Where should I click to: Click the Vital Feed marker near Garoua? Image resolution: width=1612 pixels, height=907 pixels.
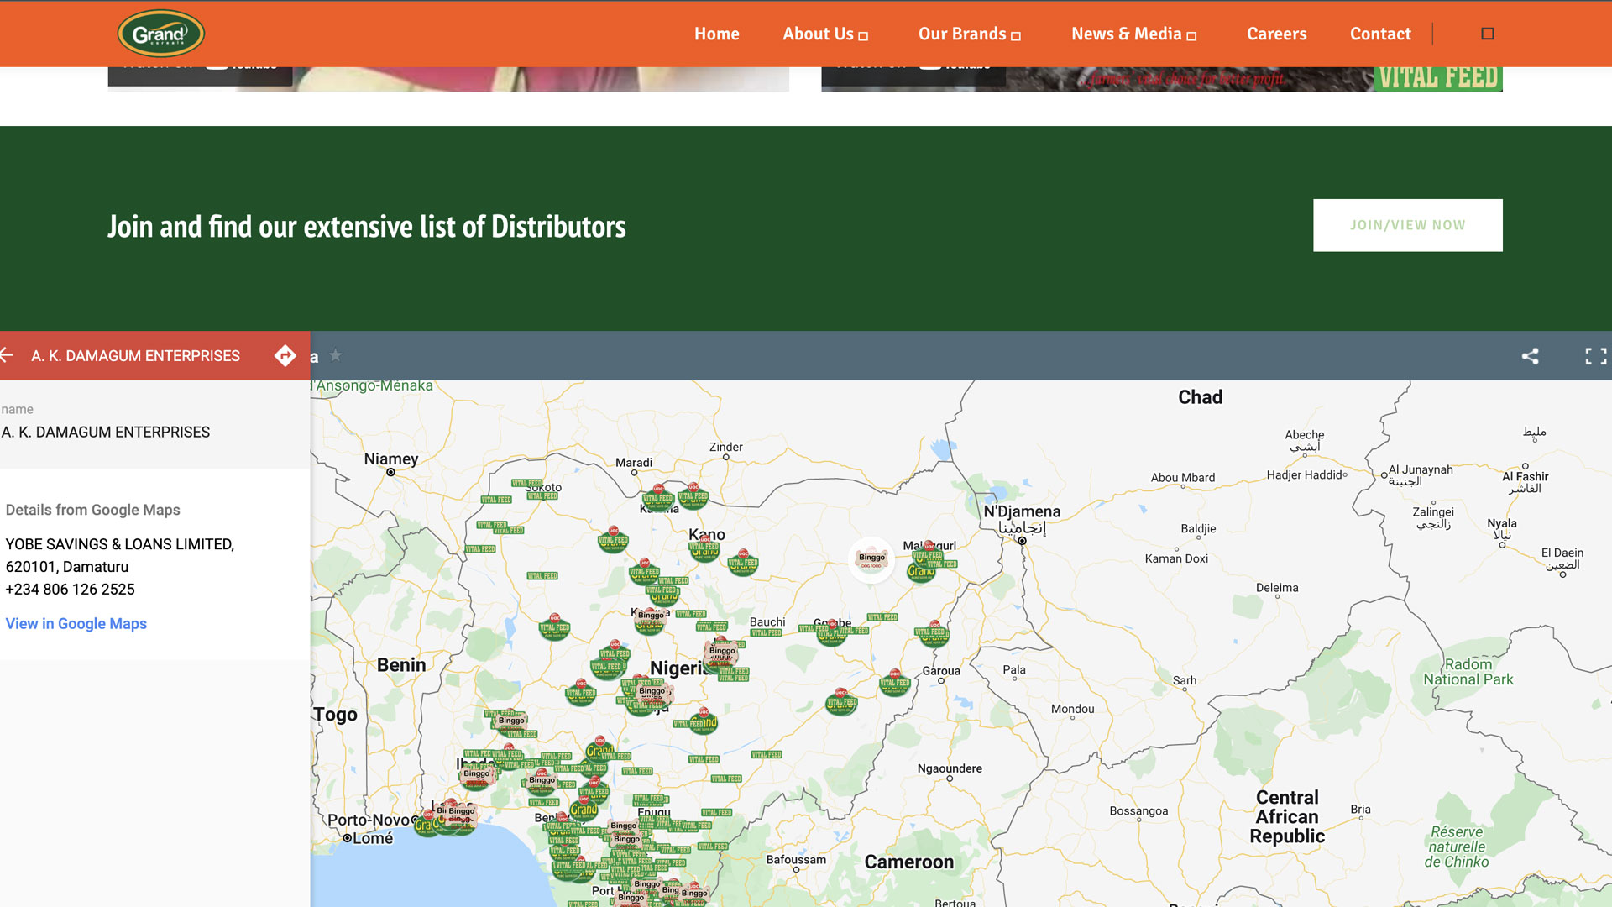pos(895,683)
